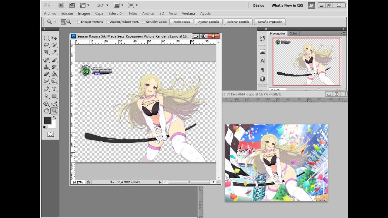Image resolution: width=388 pixels, height=218 pixels.
Task: Launch Adobe Bridge with Br icon
Action: pos(61,5)
